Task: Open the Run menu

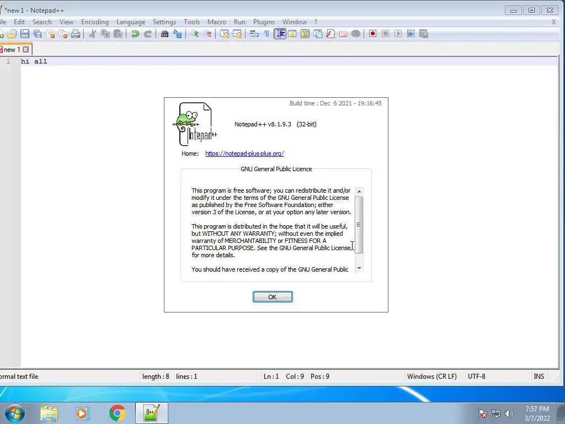Action: coord(239,22)
